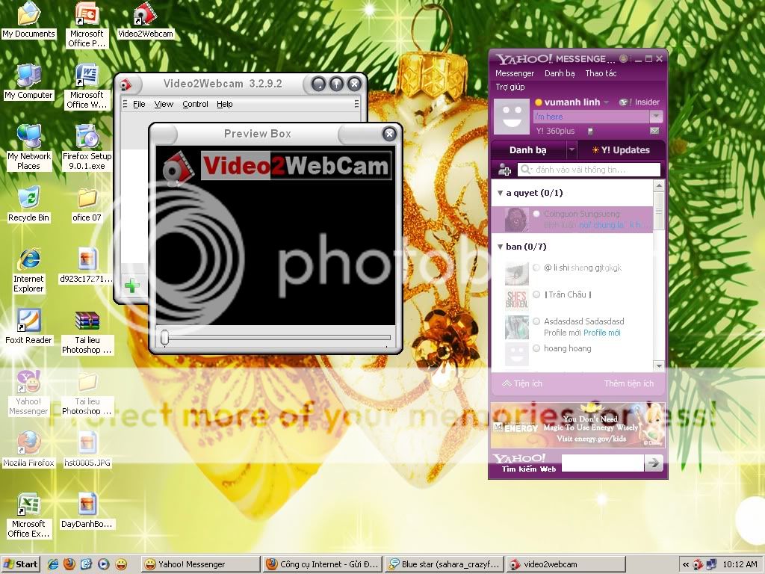Click the Thêm tiện ích link

[x=628, y=383]
